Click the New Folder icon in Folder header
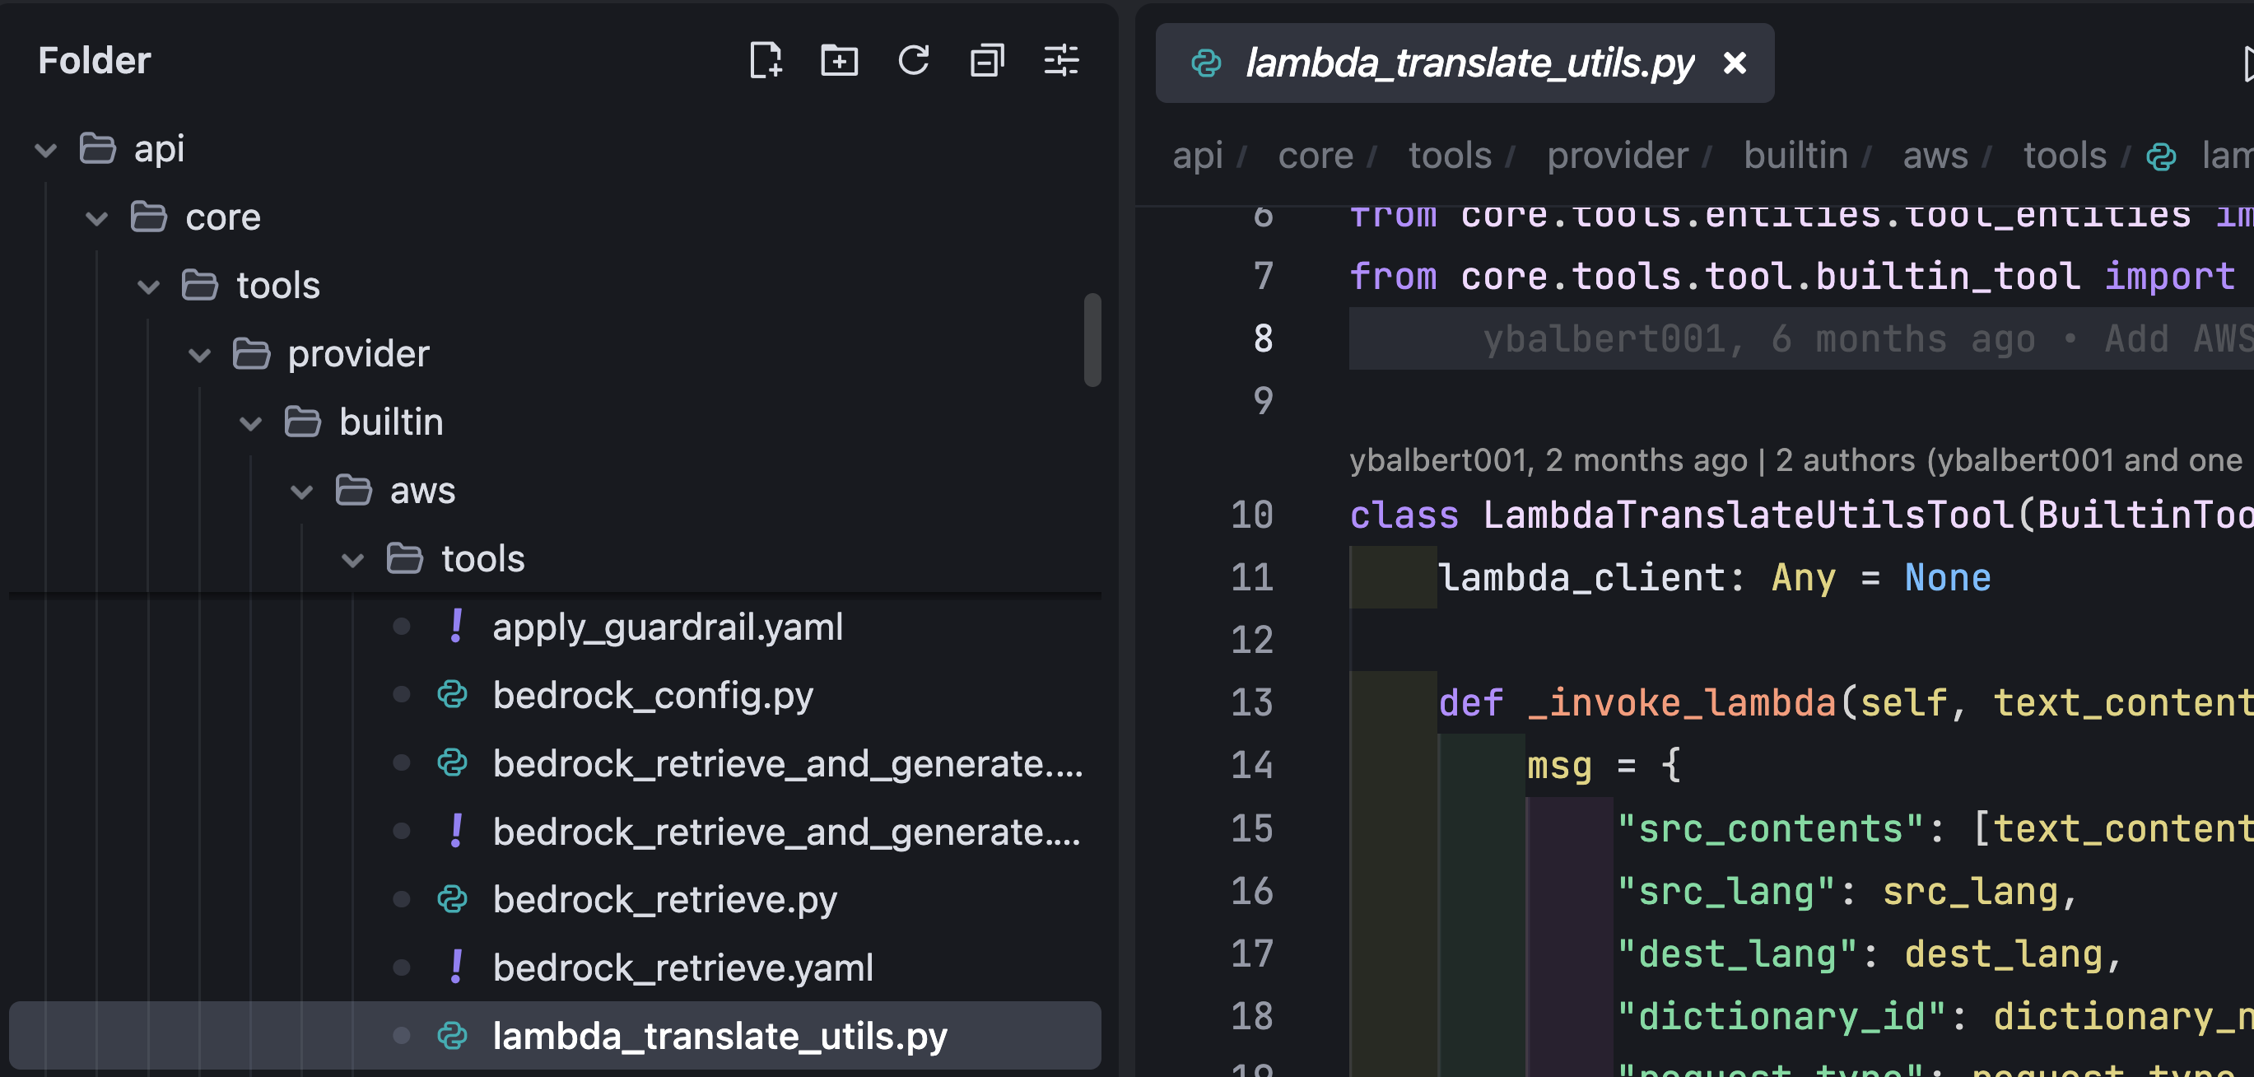2254x1077 pixels. 838,60
